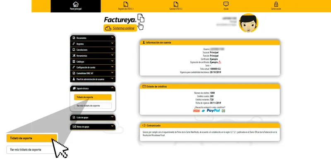This screenshot has width=331, height=162.
Task: Click the Número de créditos value 1000
Action: [x=212, y=93]
